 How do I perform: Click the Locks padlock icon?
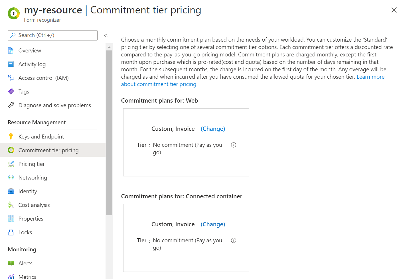tap(11, 232)
